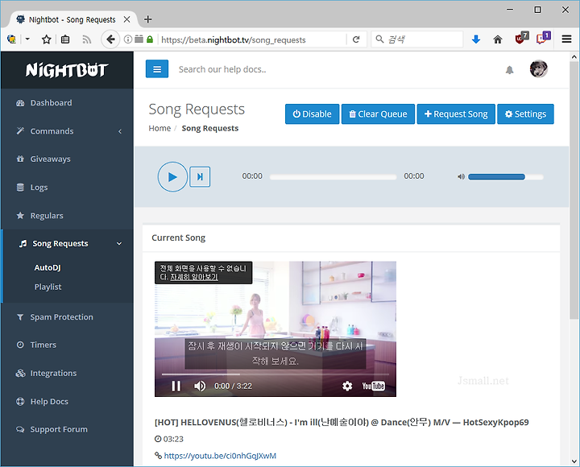Seek on the YouTube video progress bar
The image size is (580, 467).
pos(275,374)
